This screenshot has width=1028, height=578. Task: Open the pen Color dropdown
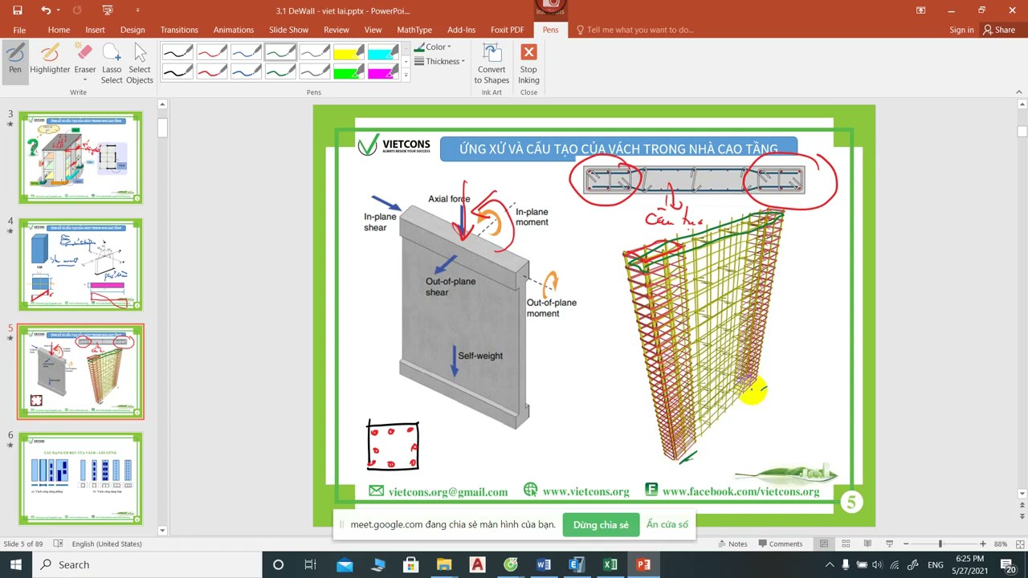coord(434,47)
